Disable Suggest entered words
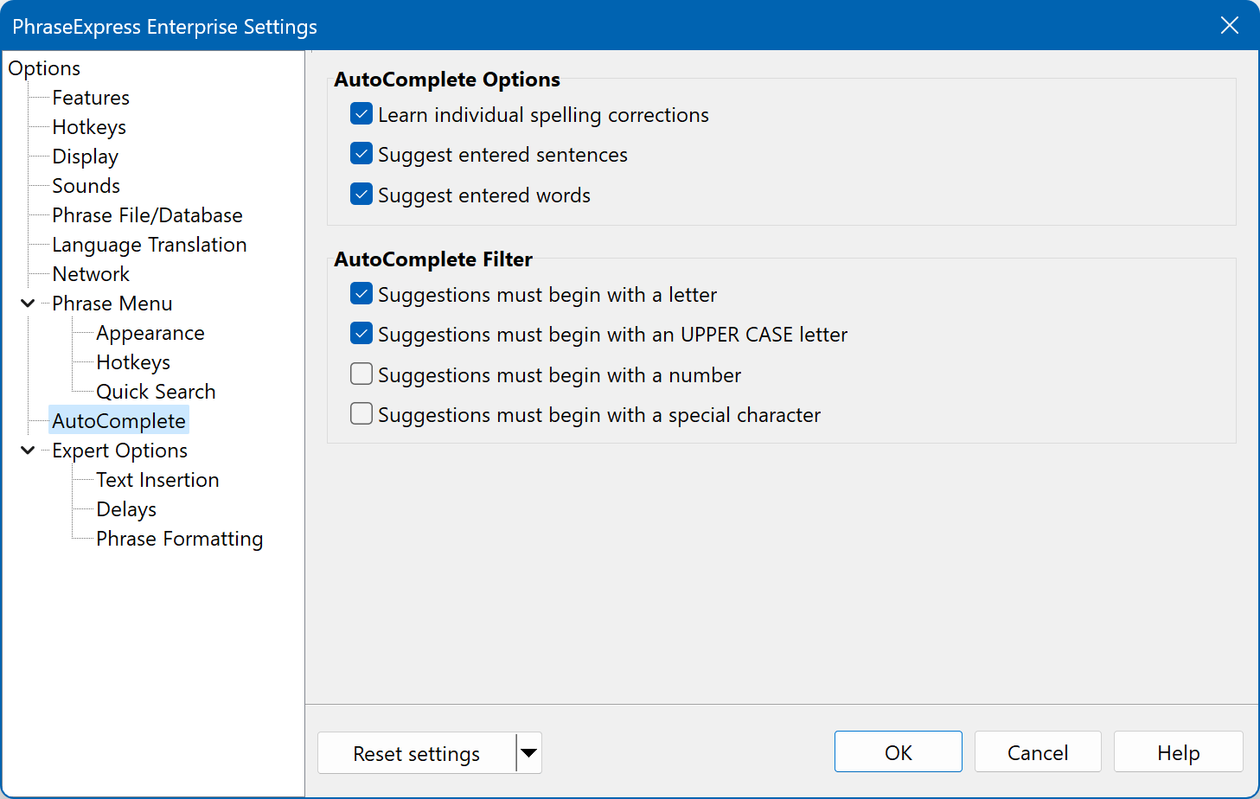 (361, 195)
